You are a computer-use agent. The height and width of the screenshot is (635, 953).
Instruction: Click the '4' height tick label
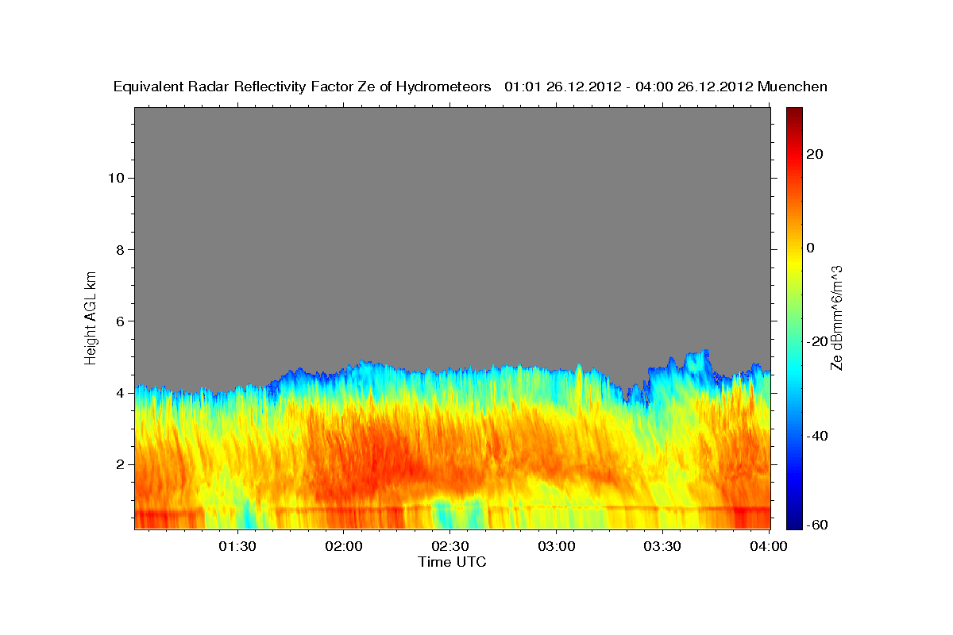pyautogui.click(x=119, y=393)
